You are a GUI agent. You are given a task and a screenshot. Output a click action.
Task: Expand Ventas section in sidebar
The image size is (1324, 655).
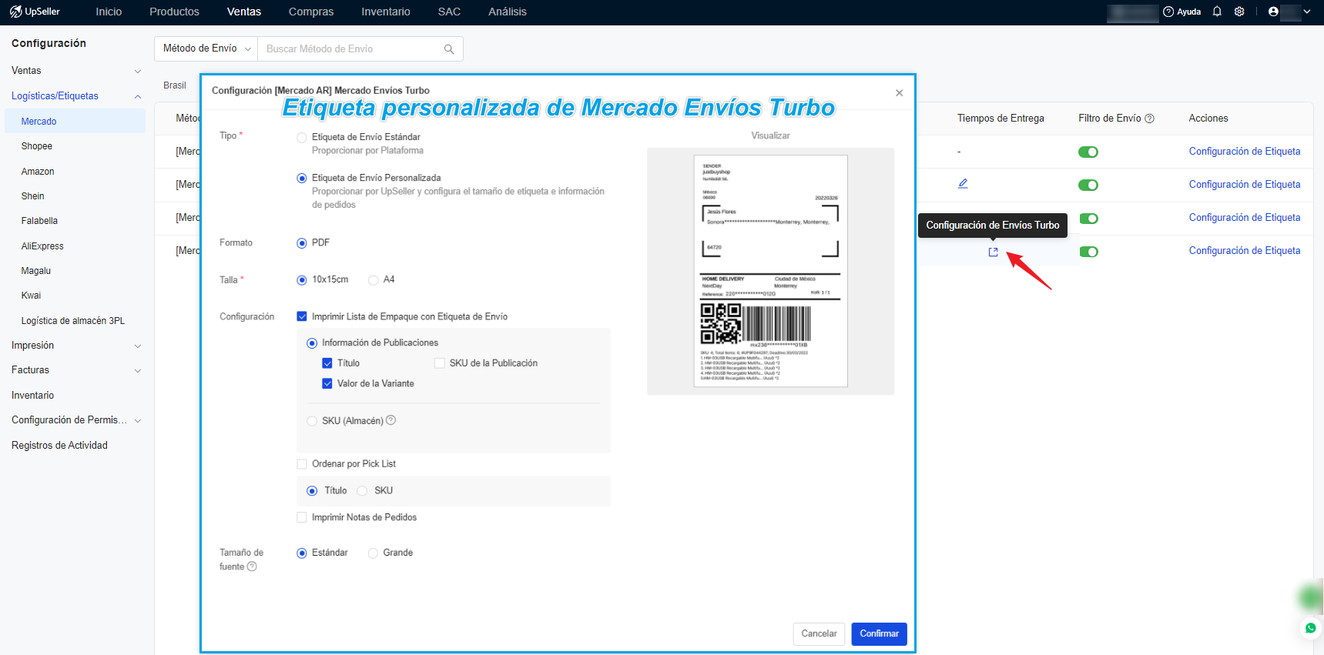pos(138,71)
